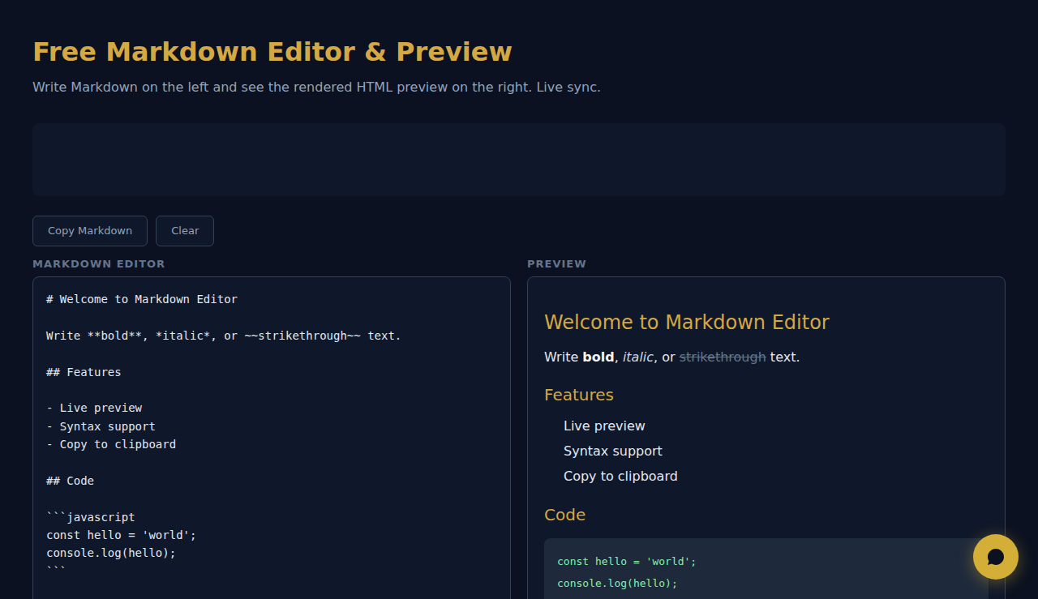The image size is (1038, 599).
Task: Open the chat bubble widget
Action: click(995, 557)
